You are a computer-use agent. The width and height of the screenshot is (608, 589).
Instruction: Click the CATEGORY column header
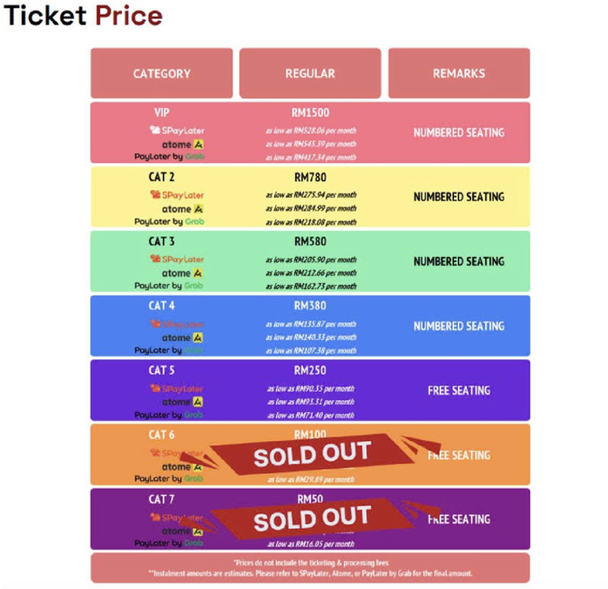(162, 73)
